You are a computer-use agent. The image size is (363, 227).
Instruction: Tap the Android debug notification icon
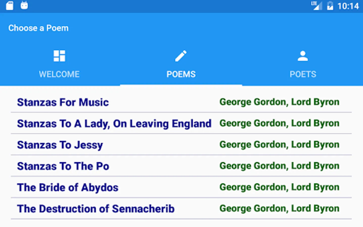point(24,5)
